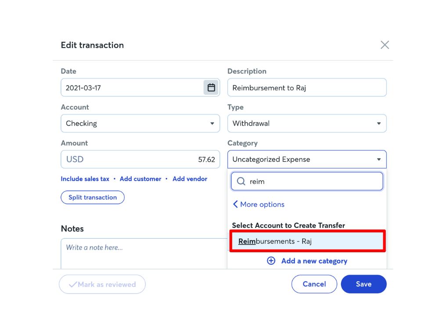Screen dimensions: 439x329
Task: Close the Edit transaction dialog
Action: pos(385,45)
